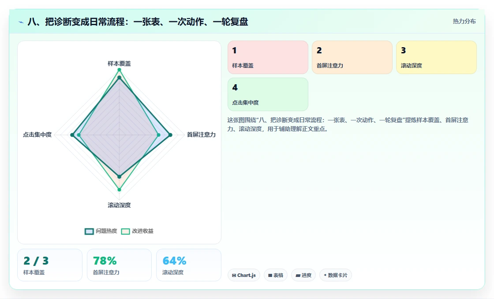Click the 表格 chip icon

(x=270, y=275)
